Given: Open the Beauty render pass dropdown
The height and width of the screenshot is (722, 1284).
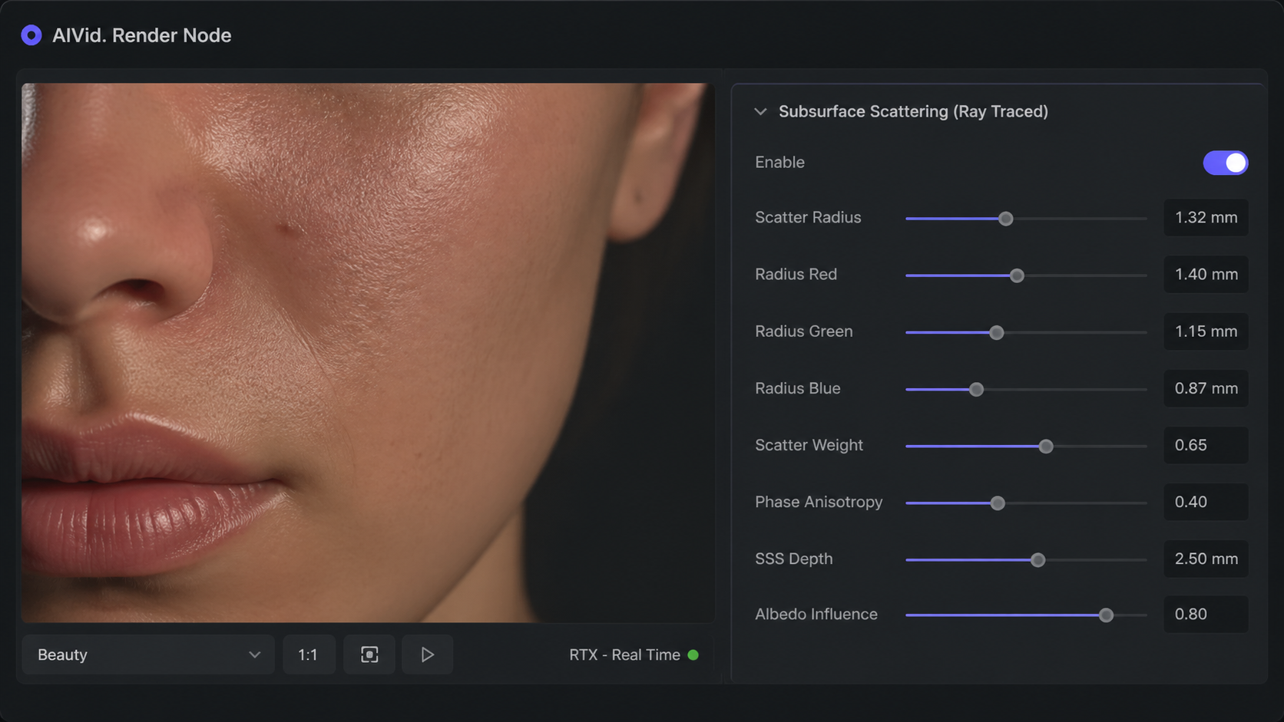Looking at the screenshot, I should (x=148, y=654).
